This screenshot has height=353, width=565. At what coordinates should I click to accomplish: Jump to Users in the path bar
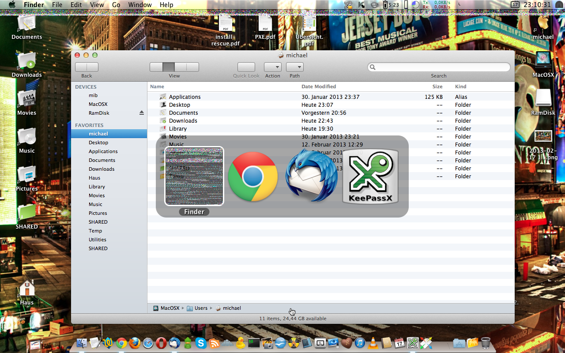point(197,308)
